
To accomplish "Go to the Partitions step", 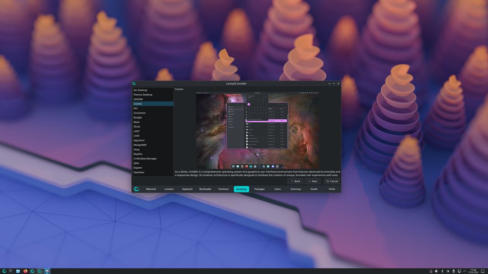I will click(x=223, y=189).
